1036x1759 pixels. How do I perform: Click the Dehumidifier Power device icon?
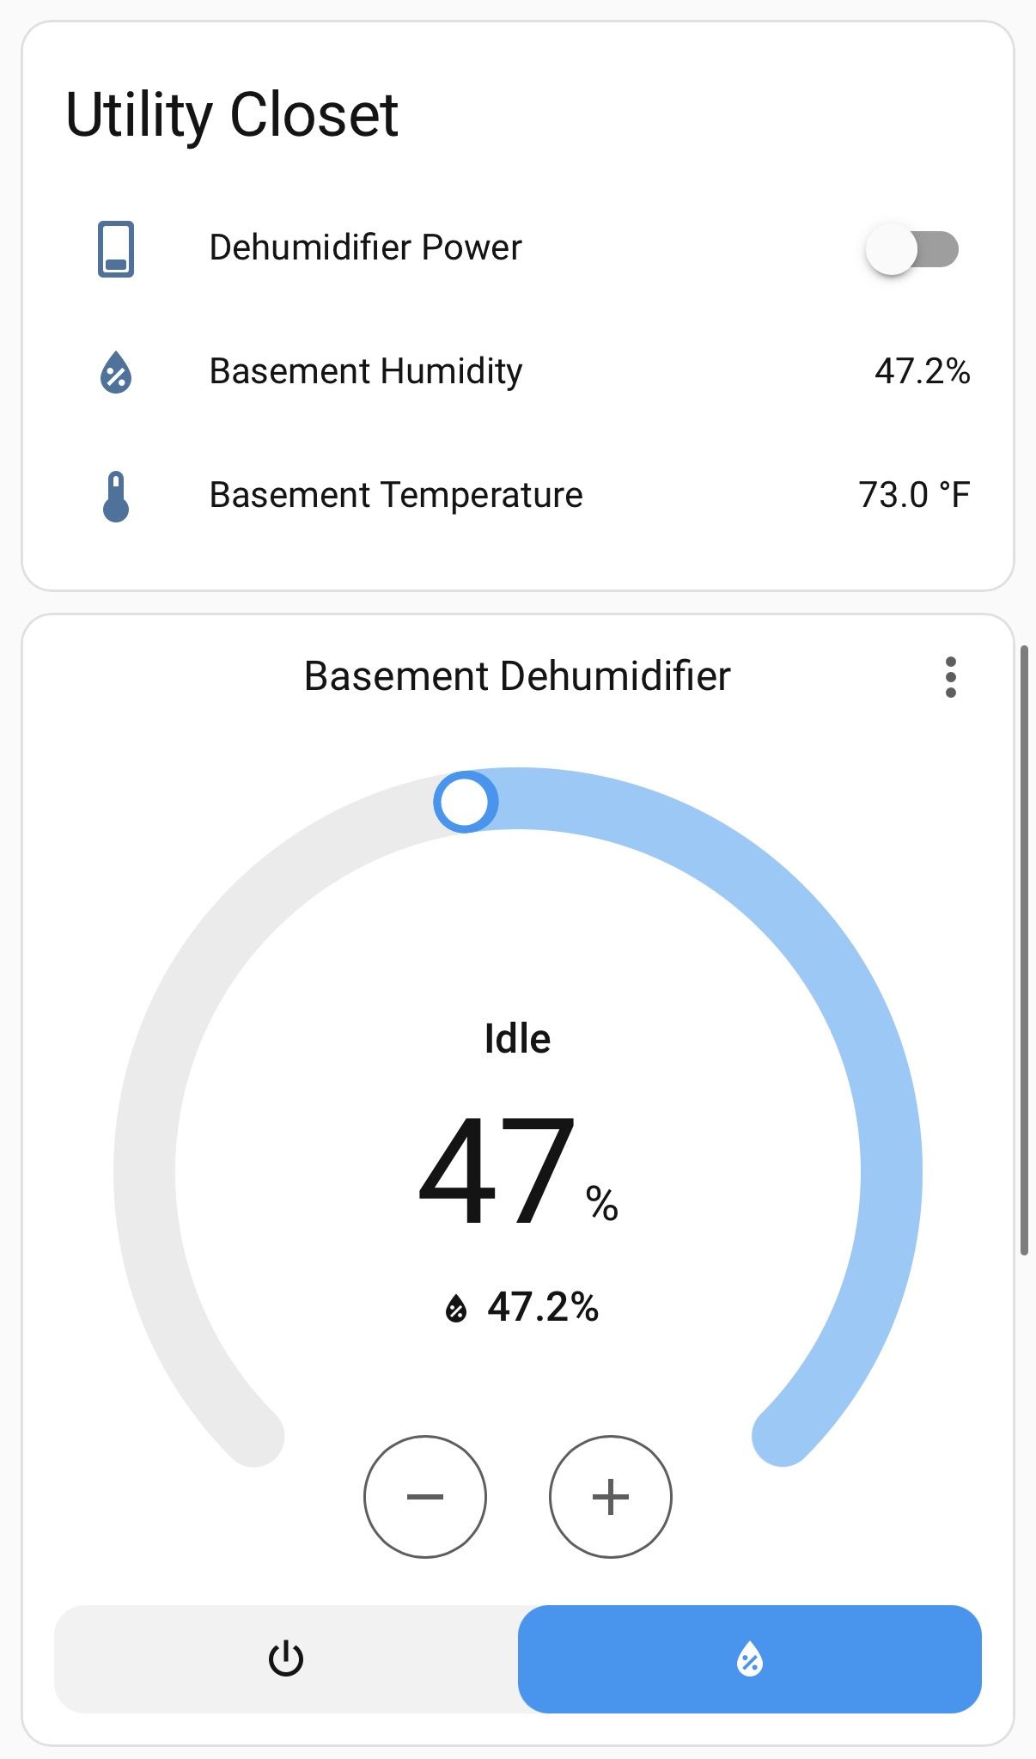(117, 249)
